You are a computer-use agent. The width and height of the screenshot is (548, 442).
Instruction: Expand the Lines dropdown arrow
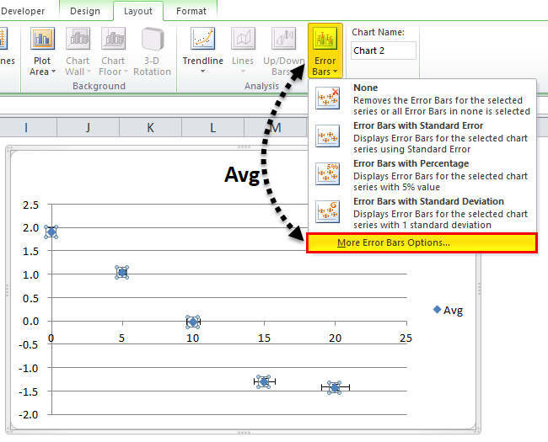243,72
